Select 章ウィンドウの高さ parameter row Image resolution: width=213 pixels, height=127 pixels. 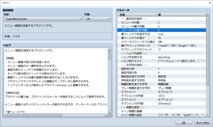coord(162,38)
